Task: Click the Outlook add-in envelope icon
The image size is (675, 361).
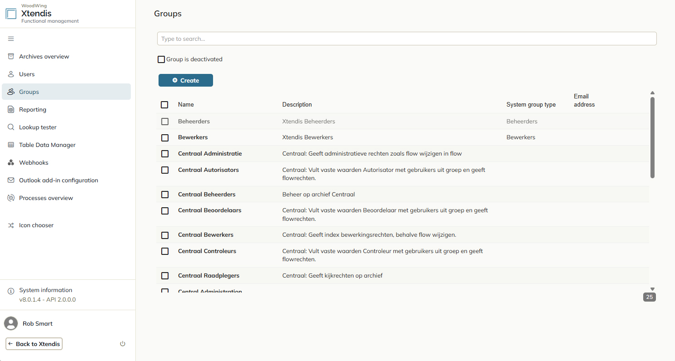Action: (11, 180)
